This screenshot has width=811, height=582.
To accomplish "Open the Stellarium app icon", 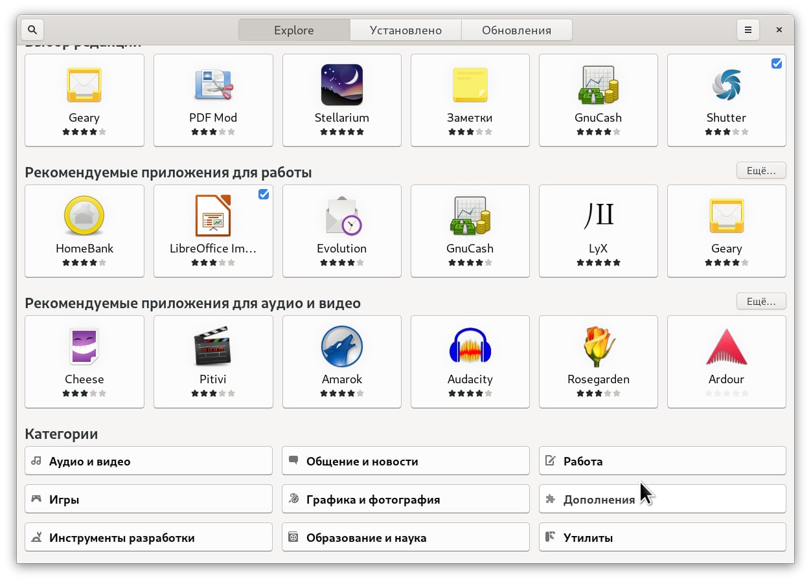I will (342, 85).
